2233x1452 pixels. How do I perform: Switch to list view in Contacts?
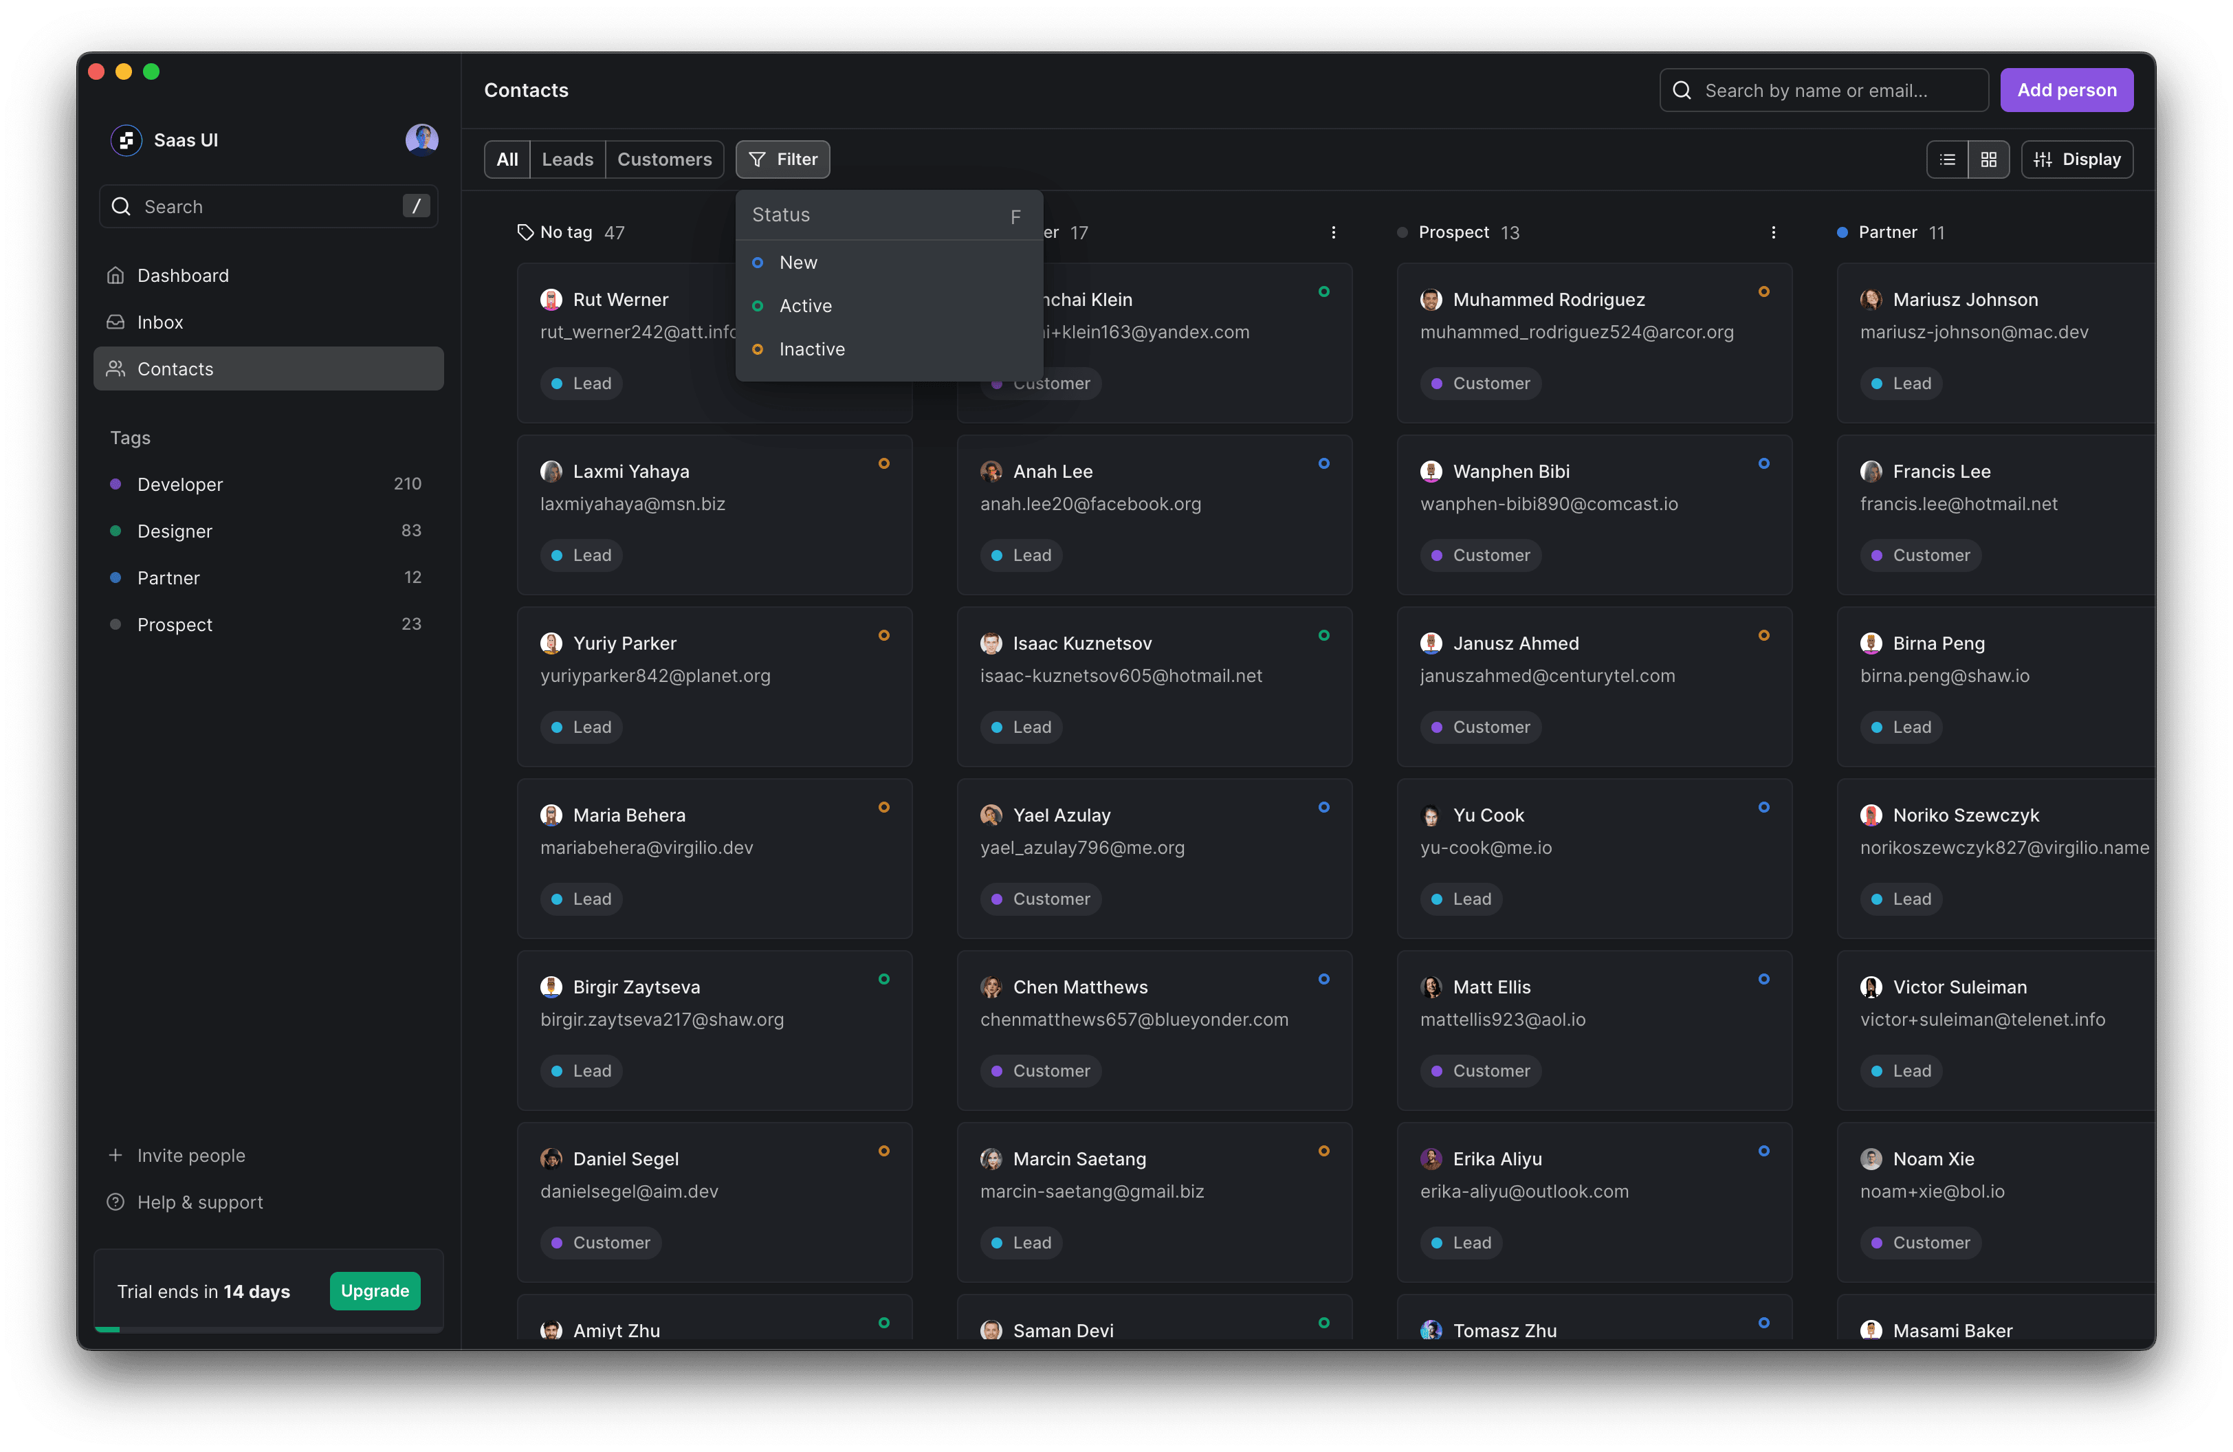[1948, 159]
